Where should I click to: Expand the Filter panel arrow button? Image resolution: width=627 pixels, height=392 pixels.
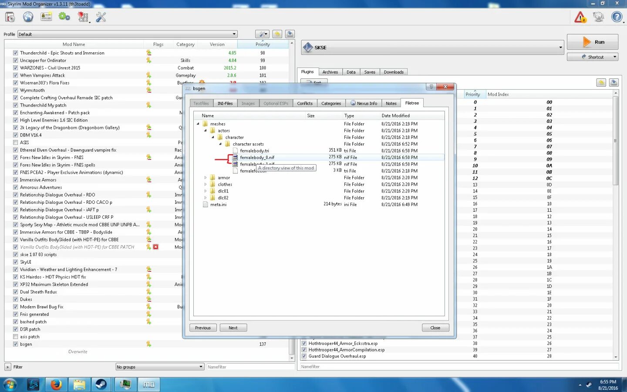point(8,367)
